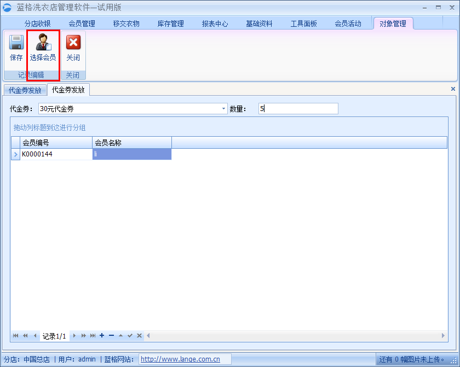Close the document tab panel X
This screenshot has width=460, height=367.
[x=453, y=89]
